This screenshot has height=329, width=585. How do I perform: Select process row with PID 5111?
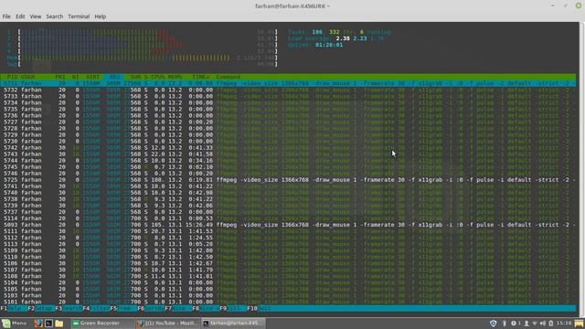[288, 231]
